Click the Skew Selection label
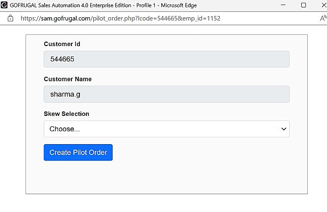Image resolution: width=327 pixels, height=212 pixels. click(x=66, y=113)
